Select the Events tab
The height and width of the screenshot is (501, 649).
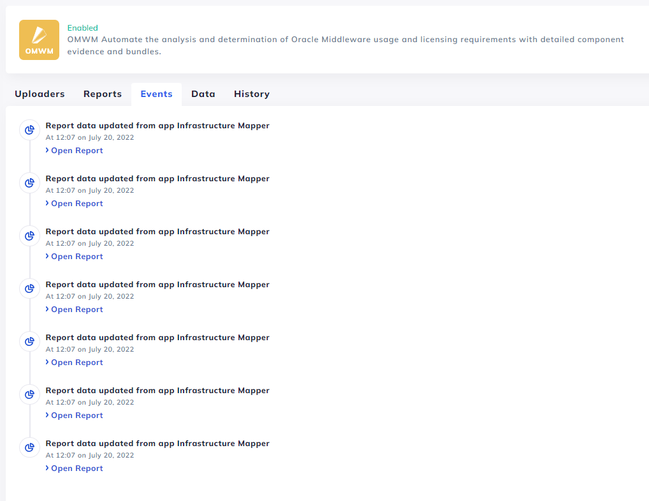point(156,94)
